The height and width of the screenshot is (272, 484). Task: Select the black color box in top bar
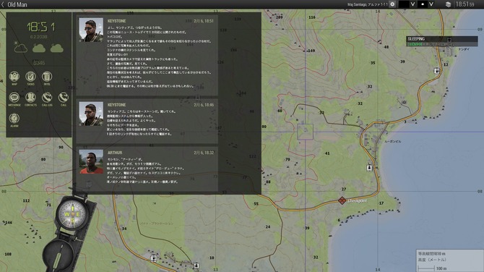404,4
